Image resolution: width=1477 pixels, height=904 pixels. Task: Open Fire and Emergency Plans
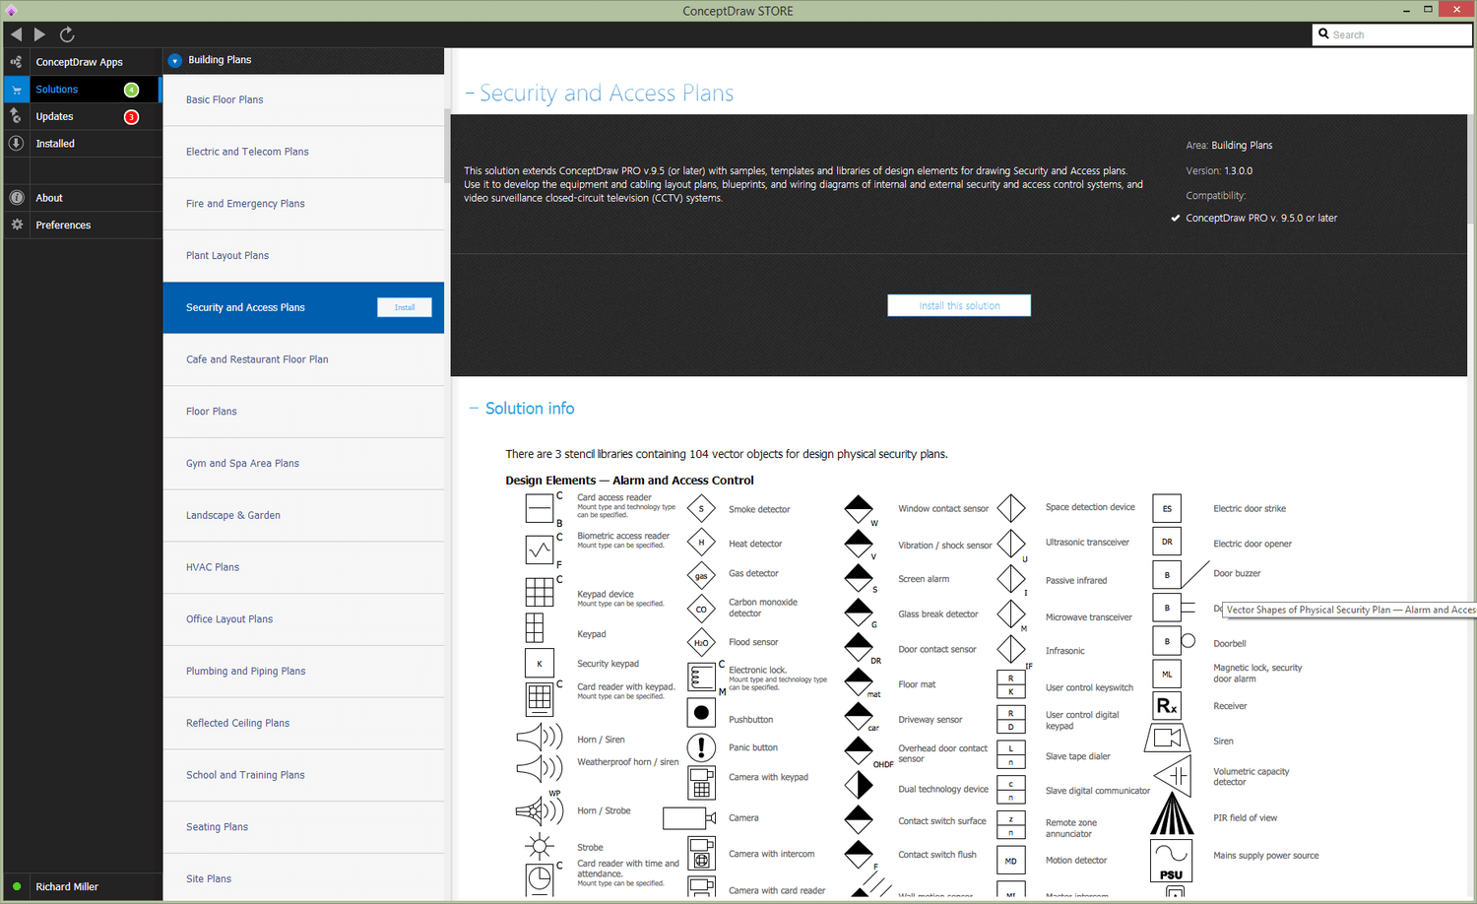pyautogui.click(x=303, y=204)
